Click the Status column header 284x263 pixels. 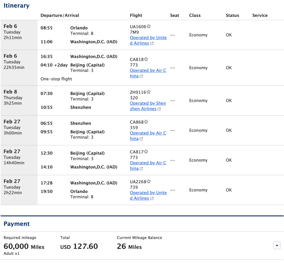(x=232, y=16)
